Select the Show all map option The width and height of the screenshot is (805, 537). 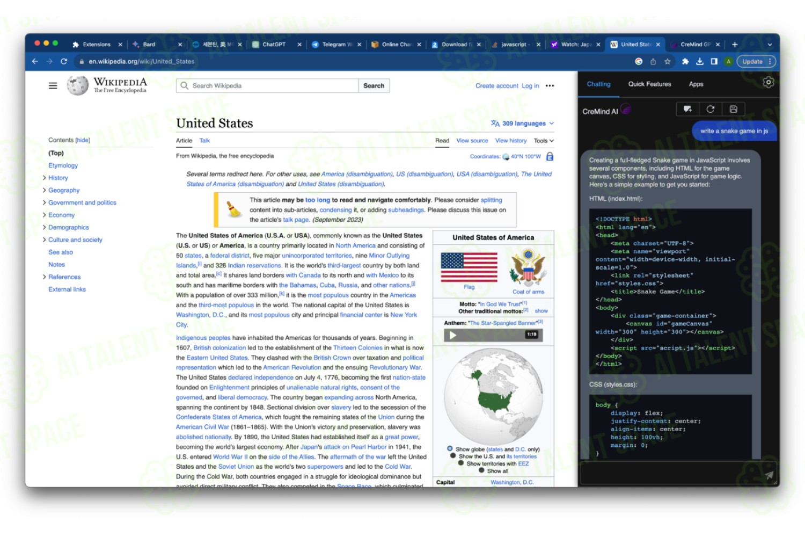pyautogui.click(x=481, y=470)
